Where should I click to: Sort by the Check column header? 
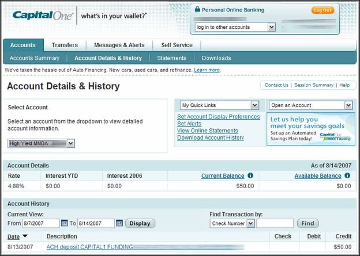pos(283,236)
